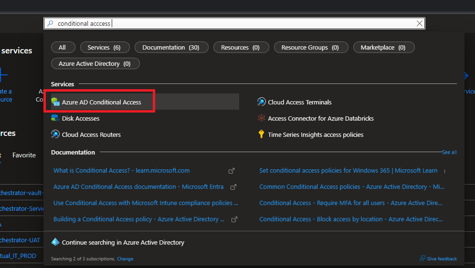Screen dimensions: 475x268
Task: Open 'Block access by location' link
Action: click(351, 219)
